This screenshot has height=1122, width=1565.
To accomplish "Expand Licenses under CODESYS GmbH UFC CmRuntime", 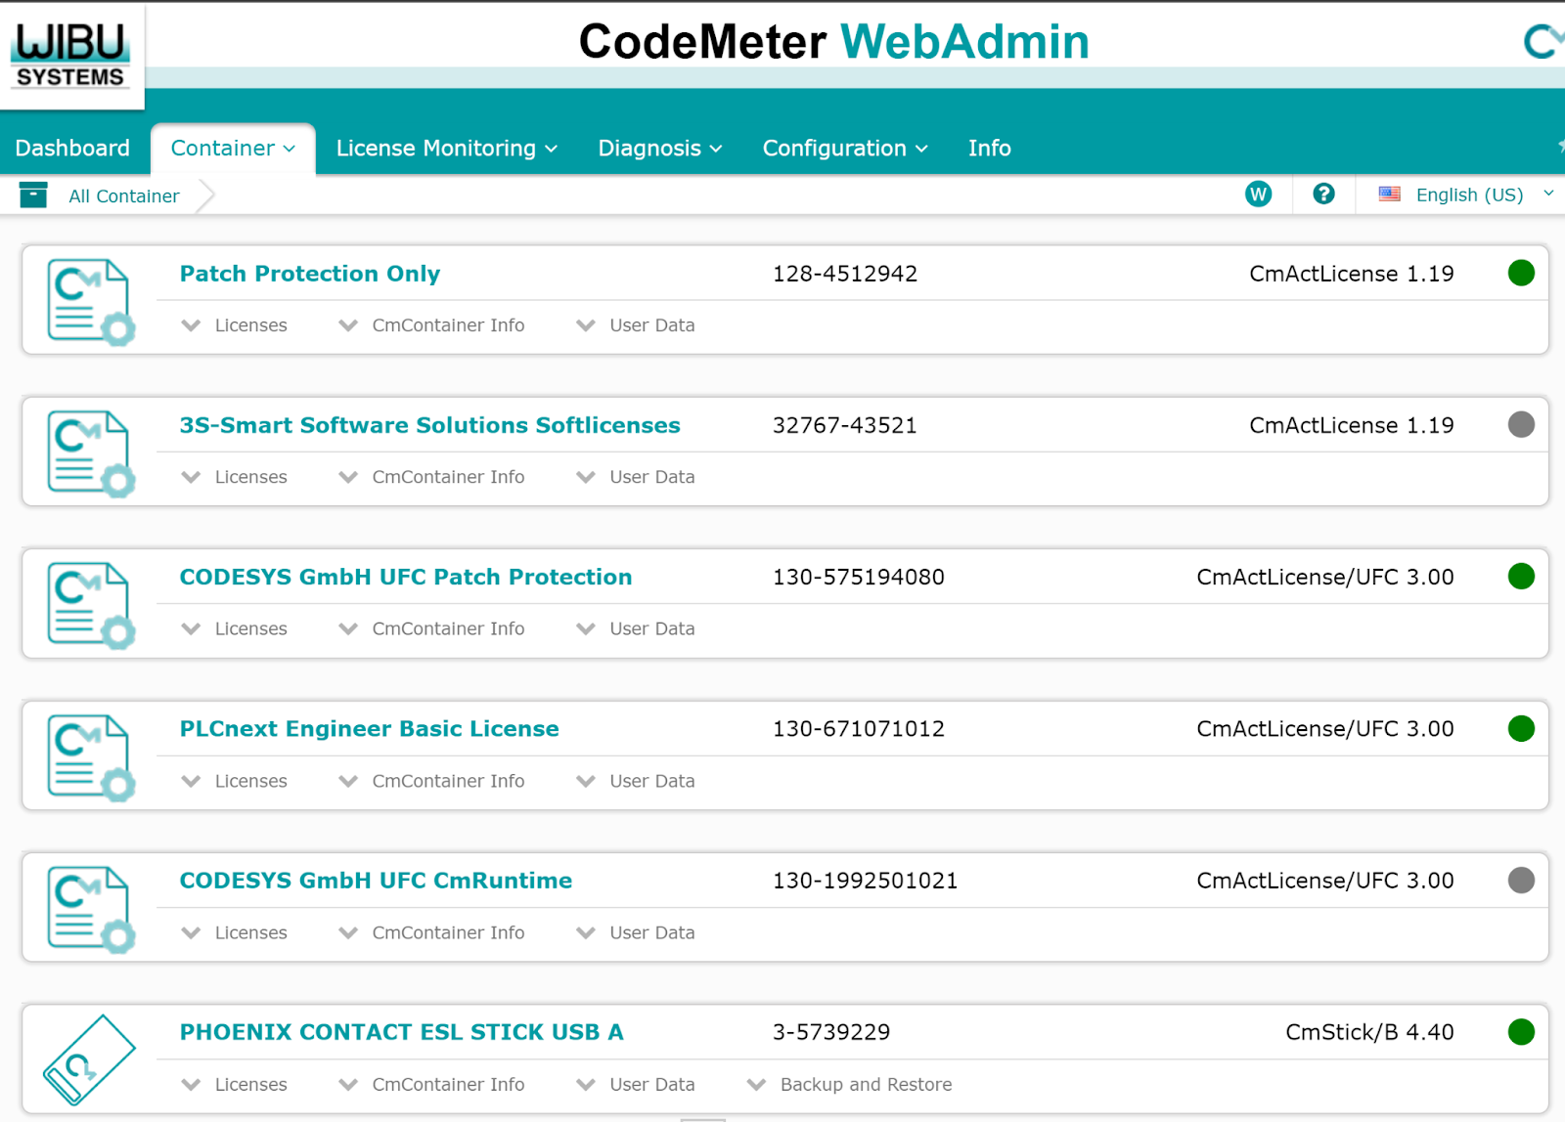I will coord(235,932).
